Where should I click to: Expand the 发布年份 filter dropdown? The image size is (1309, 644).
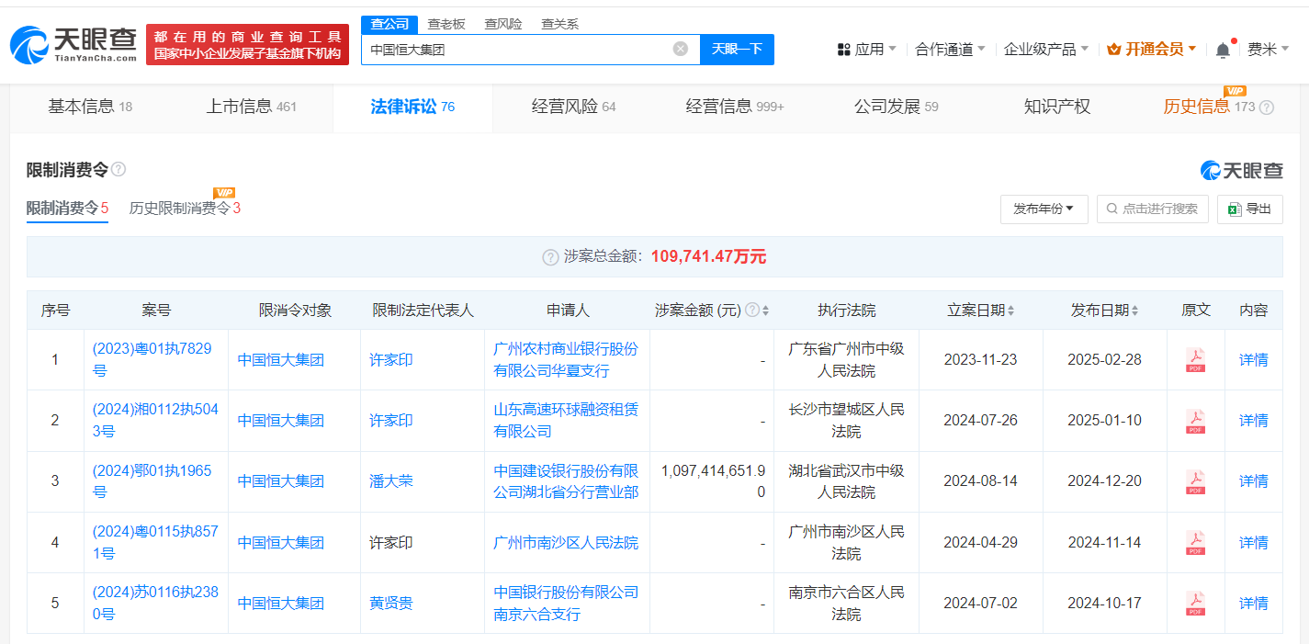(x=1044, y=209)
